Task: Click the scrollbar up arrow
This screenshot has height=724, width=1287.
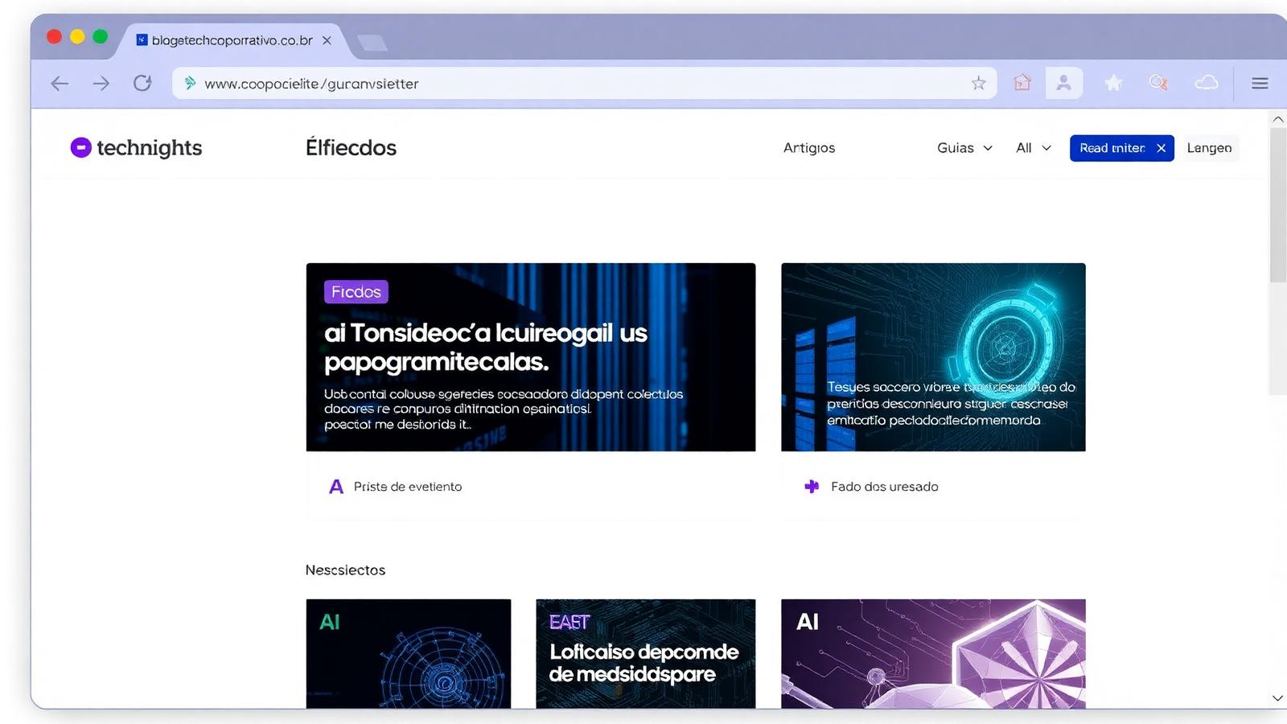Action: 1277,119
